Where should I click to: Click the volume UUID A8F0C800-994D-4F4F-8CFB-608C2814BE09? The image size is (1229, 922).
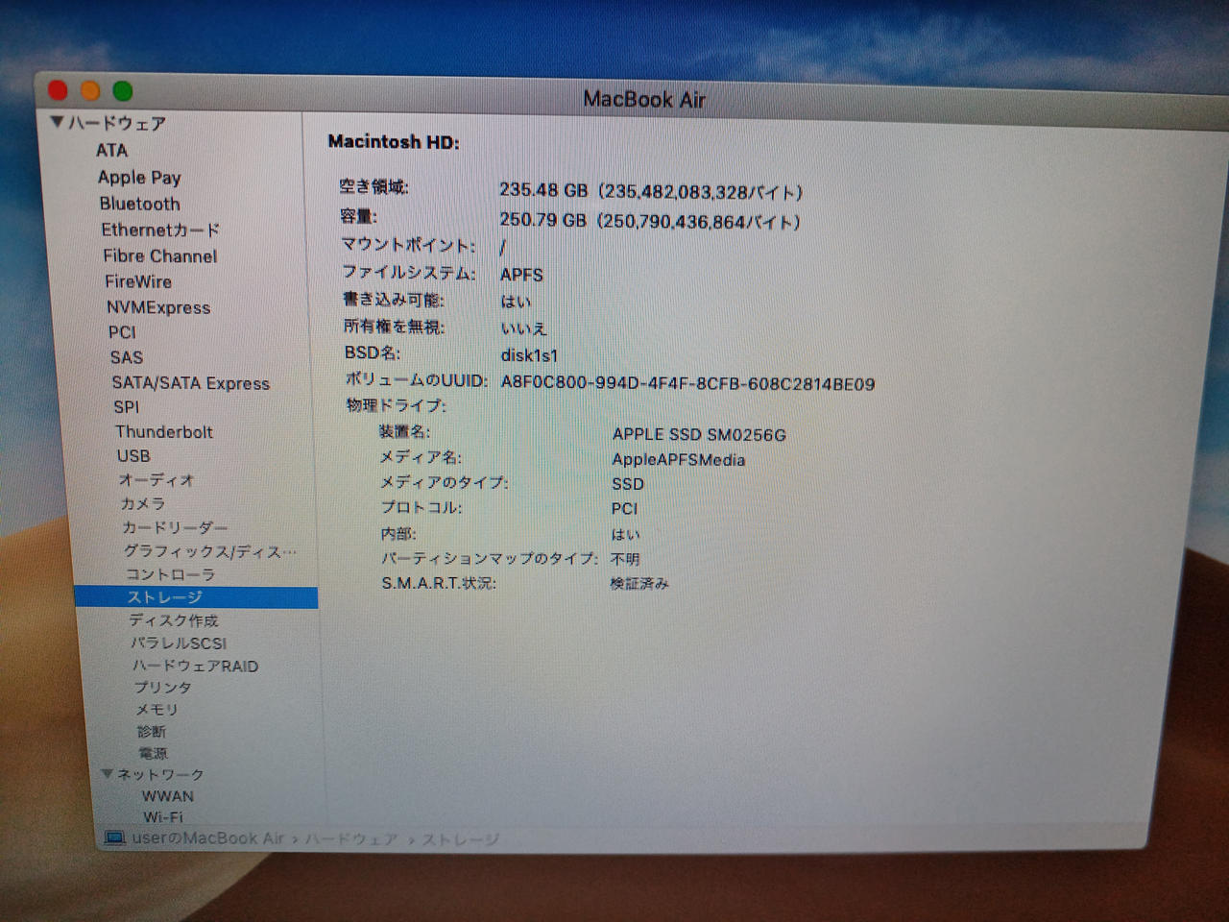point(687,384)
